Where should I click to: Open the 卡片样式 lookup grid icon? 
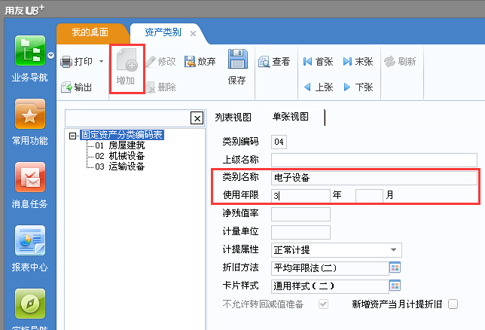(x=395, y=286)
